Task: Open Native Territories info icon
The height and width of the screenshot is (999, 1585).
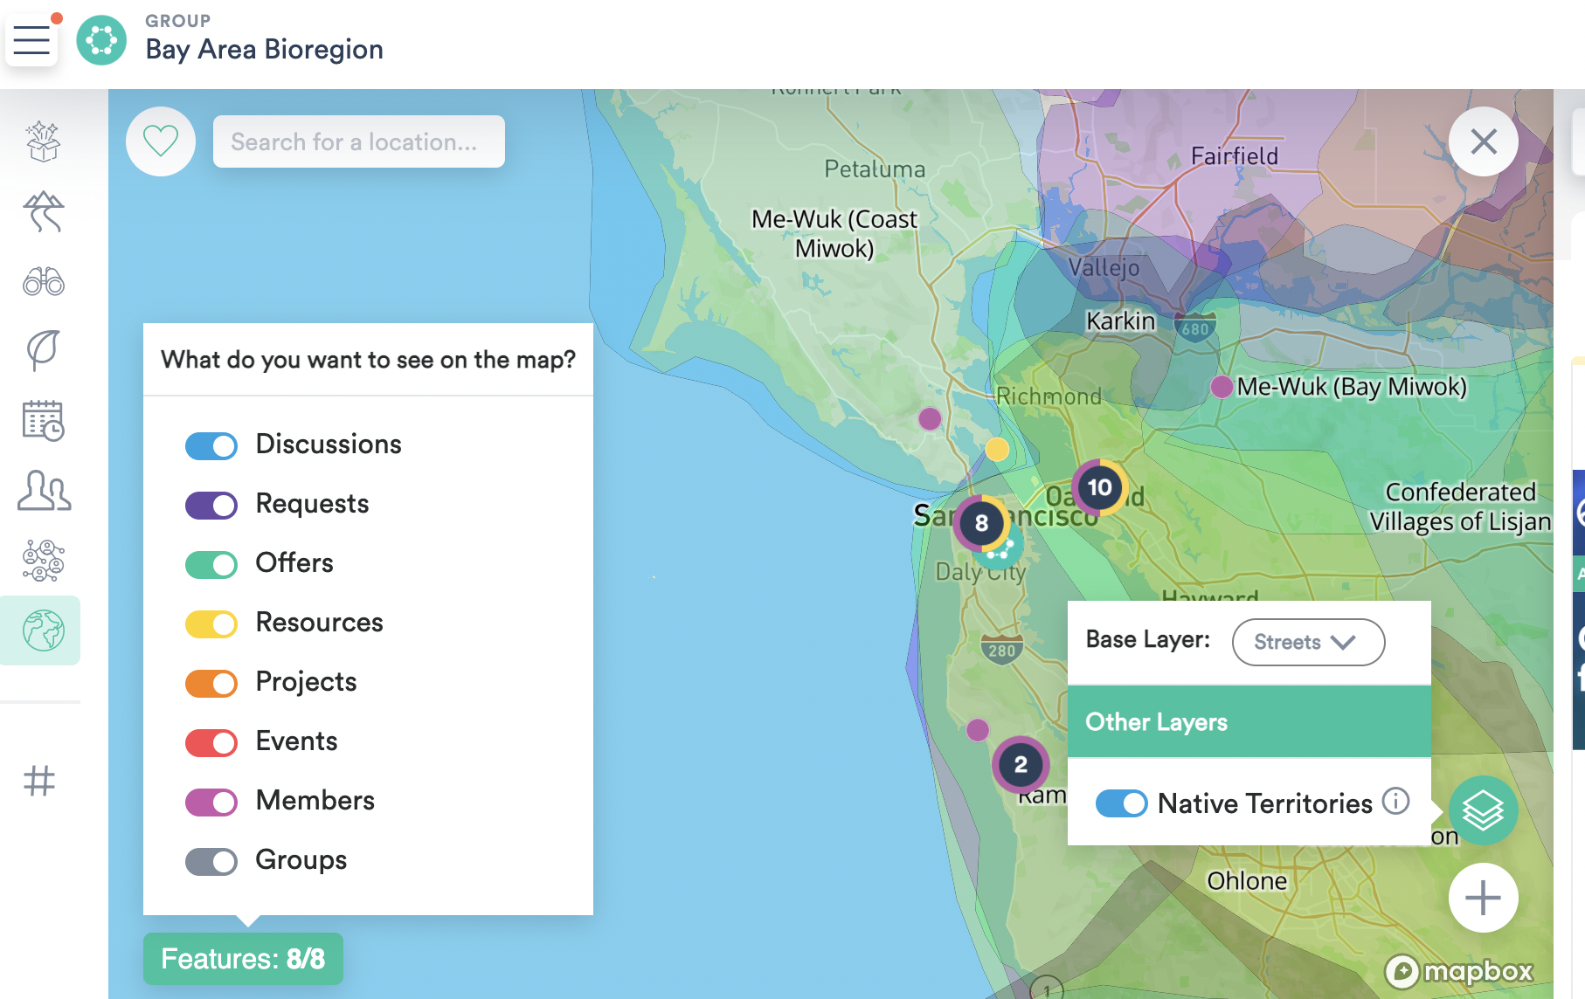Action: click(x=1395, y=801)
